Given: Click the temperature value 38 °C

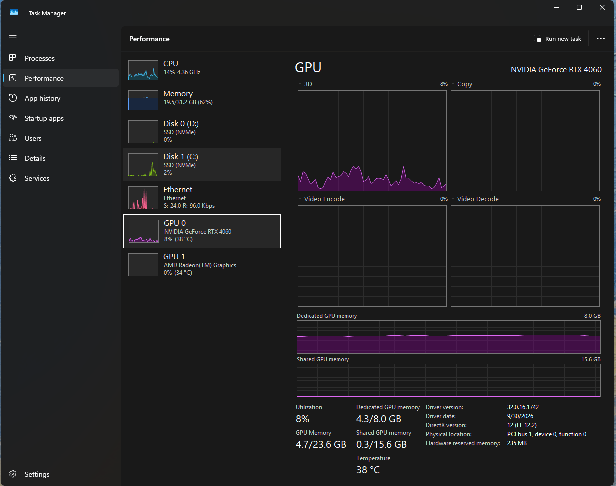Looking at the screenshot, I should pos(368,470).
